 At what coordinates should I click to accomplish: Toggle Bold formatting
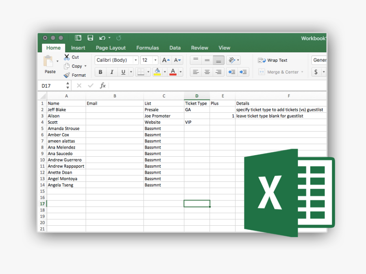[100, 72]
